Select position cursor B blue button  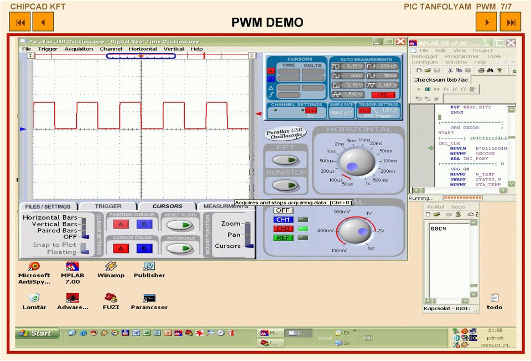pos(144,224)
